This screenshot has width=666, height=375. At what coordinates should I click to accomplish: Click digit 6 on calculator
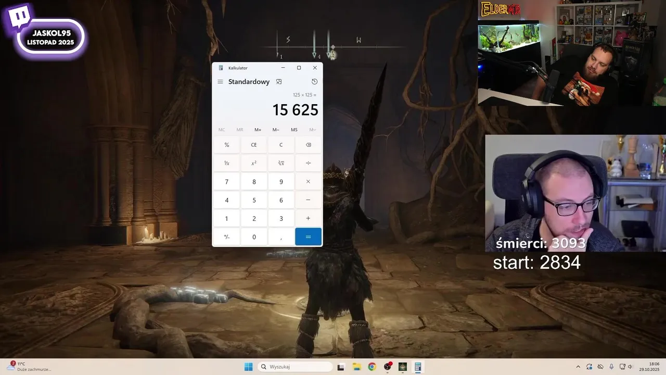(281, 200)
